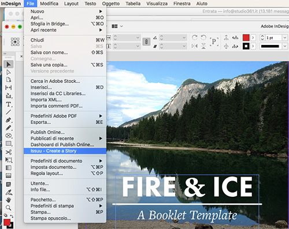289x229 pixels.
Task: Select the Eyedropper tool
Action: click(9, 192)
